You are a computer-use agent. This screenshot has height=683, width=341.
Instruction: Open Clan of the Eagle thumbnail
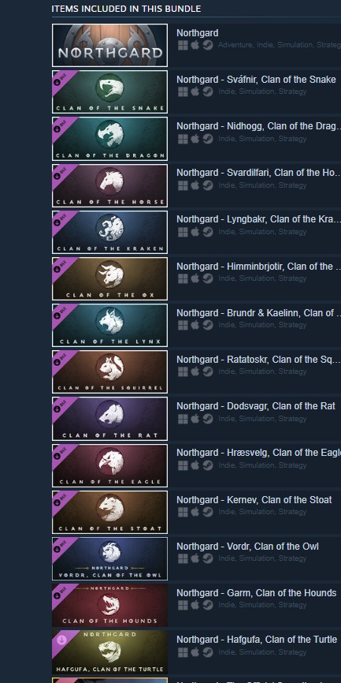109,465
